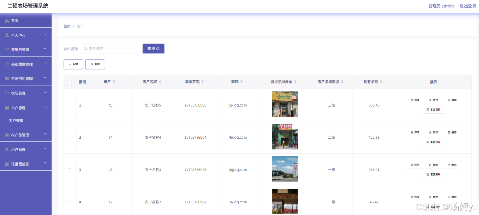Toggle the select-all checkbox in table header
Screen dimensions: 479x215
tap(70, 82)
